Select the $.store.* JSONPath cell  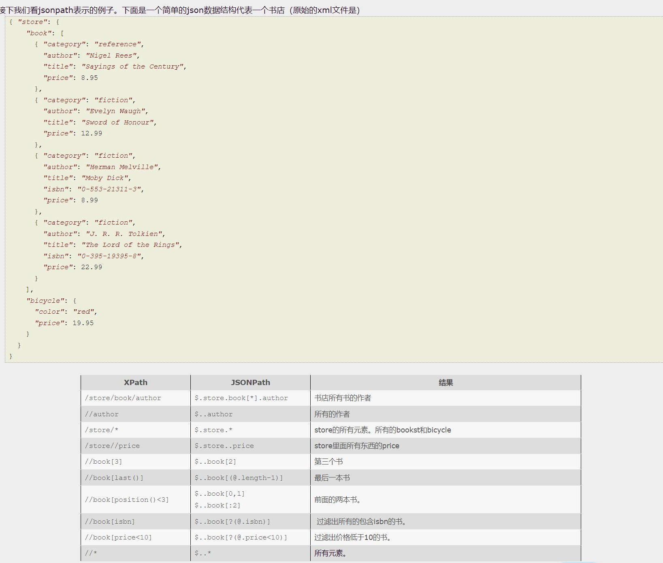coord(250,430)
